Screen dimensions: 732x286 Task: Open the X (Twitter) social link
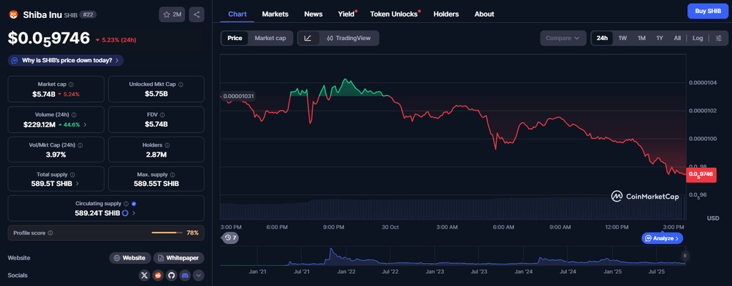144,275
